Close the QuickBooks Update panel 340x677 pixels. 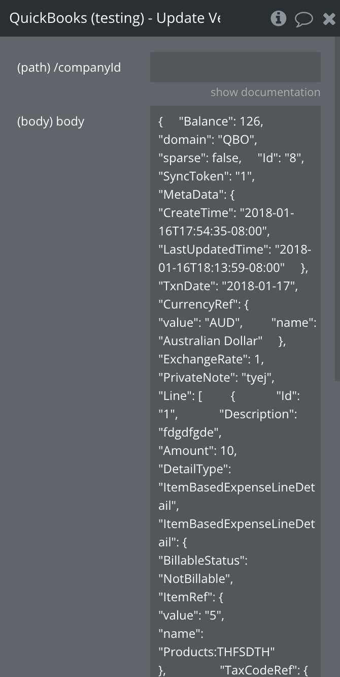click(x=329, y=19)
